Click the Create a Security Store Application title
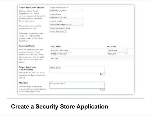This screenshot has height=116, width=151. (60, 107)
